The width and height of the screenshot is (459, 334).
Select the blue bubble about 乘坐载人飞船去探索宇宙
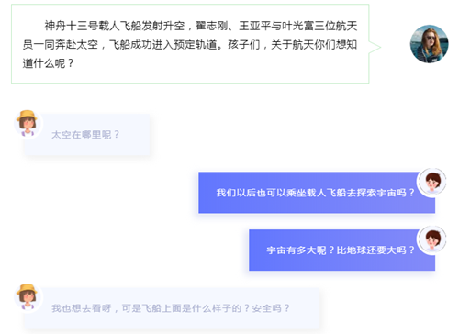click(317, 193)
